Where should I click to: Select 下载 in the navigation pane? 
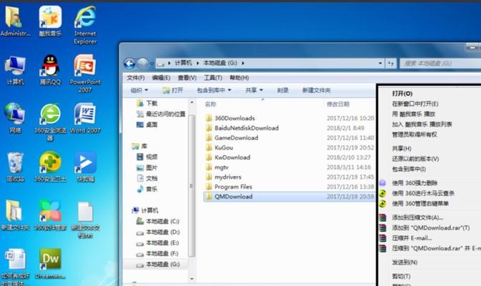[147, 103]
